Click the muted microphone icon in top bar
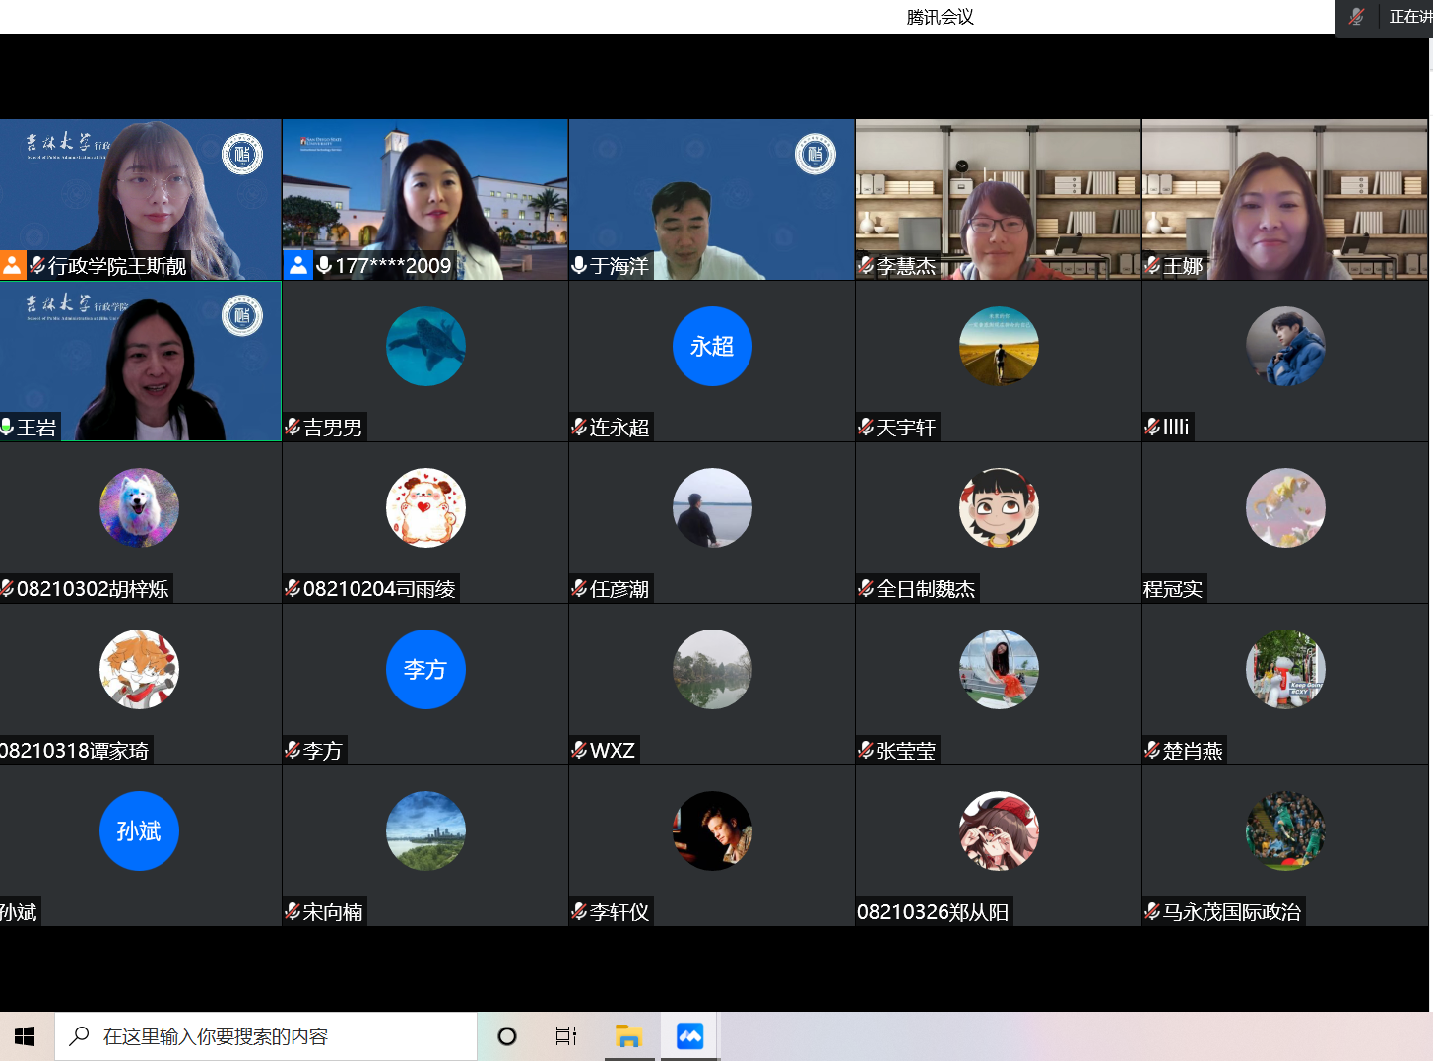Viewport: 1433px width, 1061px height. (1356, 17)
